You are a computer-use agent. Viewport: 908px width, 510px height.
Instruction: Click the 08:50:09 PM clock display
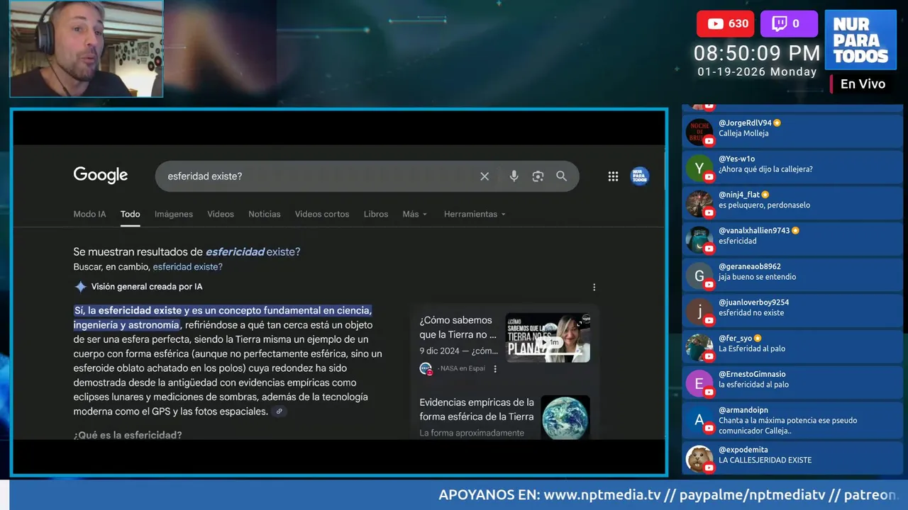click(757, 53)
